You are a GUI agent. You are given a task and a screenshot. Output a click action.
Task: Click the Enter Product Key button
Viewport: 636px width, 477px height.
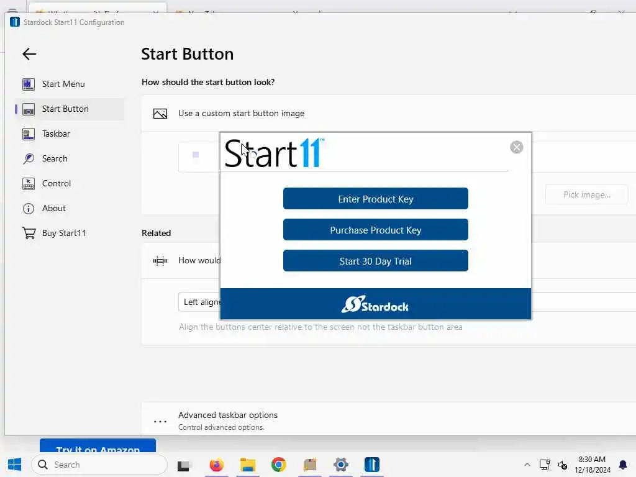[376, 199]
